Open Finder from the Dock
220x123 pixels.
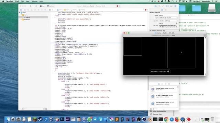coord(8,119)
